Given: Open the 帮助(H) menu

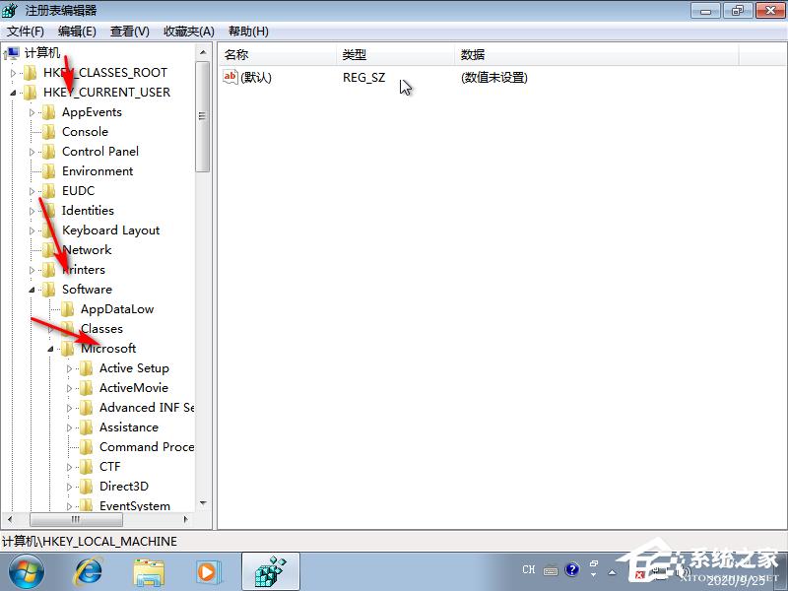Looking at the screenshot, I should [248, 32].
